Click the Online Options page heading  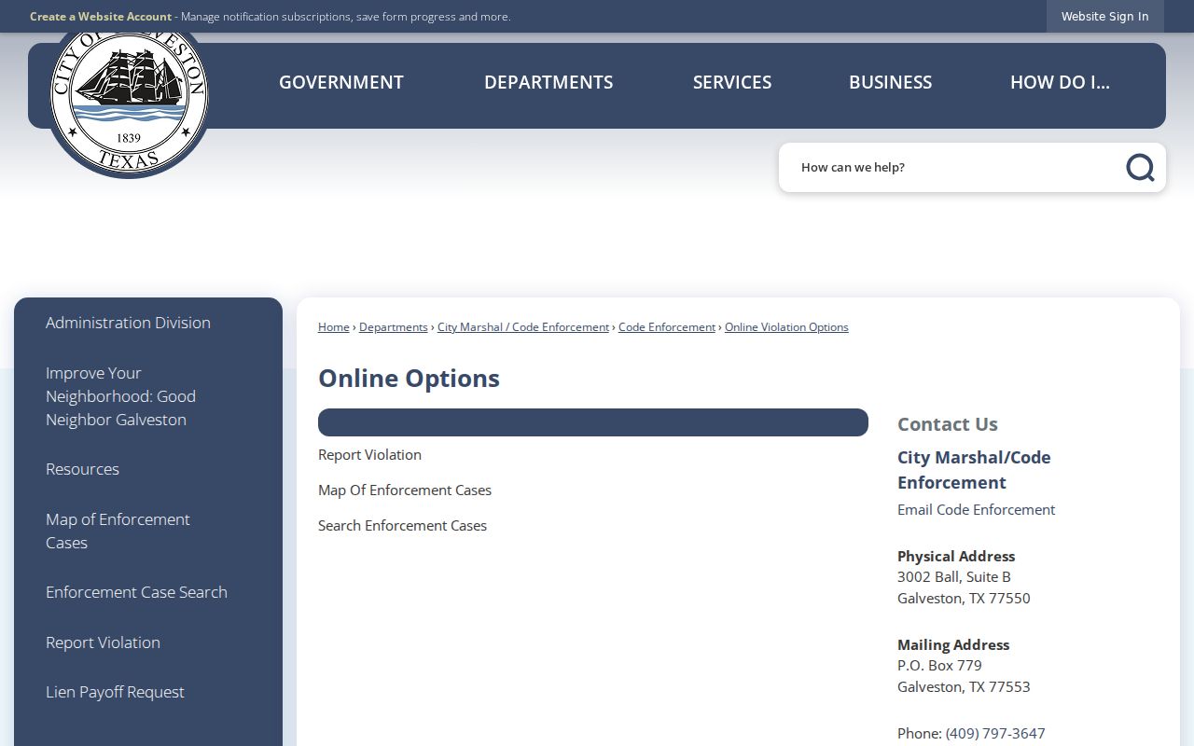point(409,379)
